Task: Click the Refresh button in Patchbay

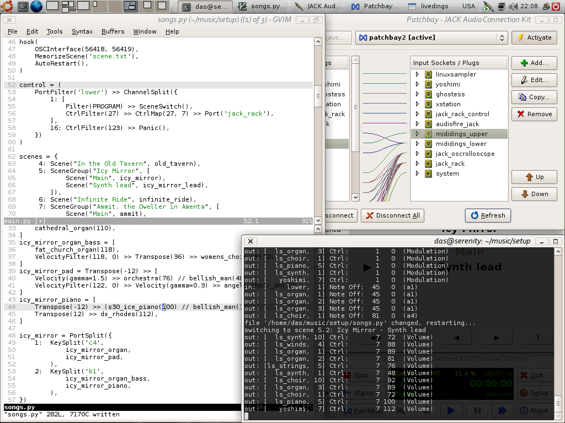Action: [x=488, y=215]
